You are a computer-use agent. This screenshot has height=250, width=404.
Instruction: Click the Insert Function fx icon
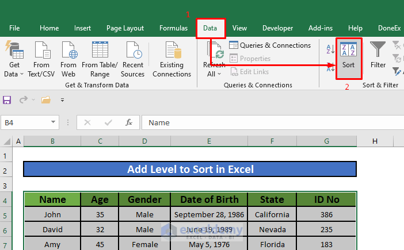[129, 122]
